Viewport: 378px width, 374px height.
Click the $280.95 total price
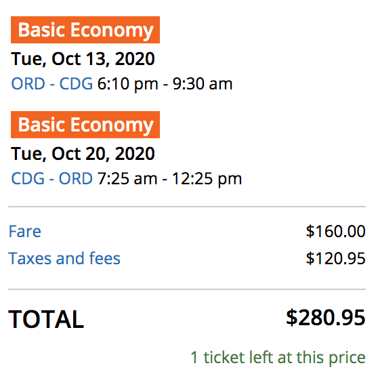[326, 318]
